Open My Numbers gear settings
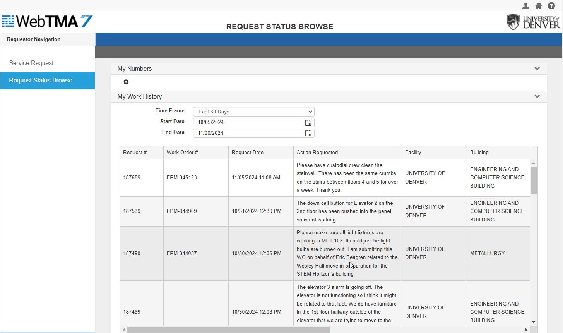 pos(126,82)
